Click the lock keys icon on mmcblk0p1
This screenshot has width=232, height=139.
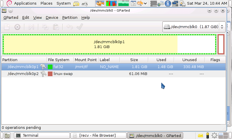pyautogui.click(x=43, y=67)
